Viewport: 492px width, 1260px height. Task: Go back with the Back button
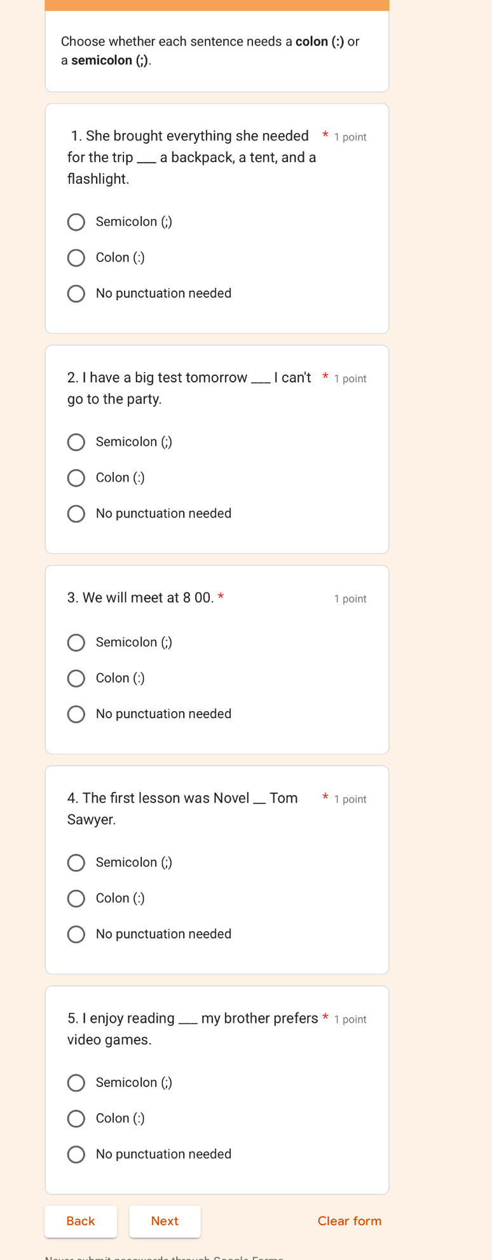81,1221
